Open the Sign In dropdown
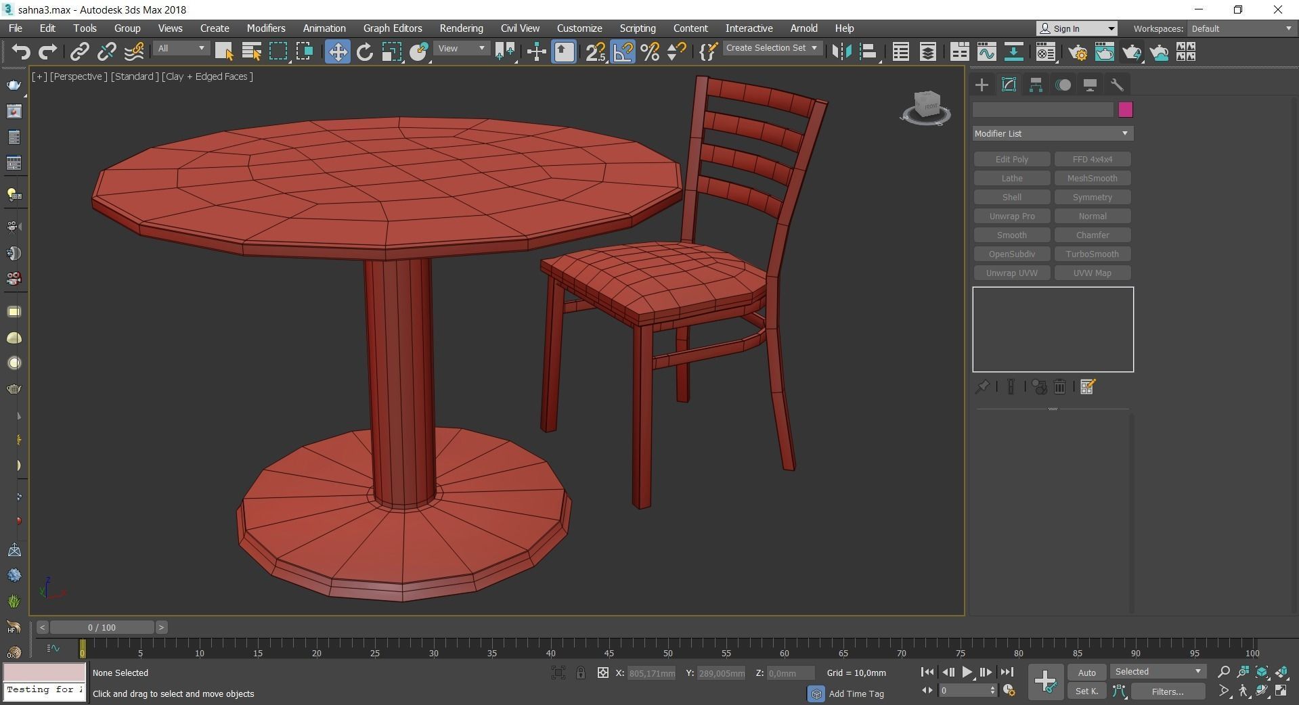The image size is (1299, 705). point(1076,28)
